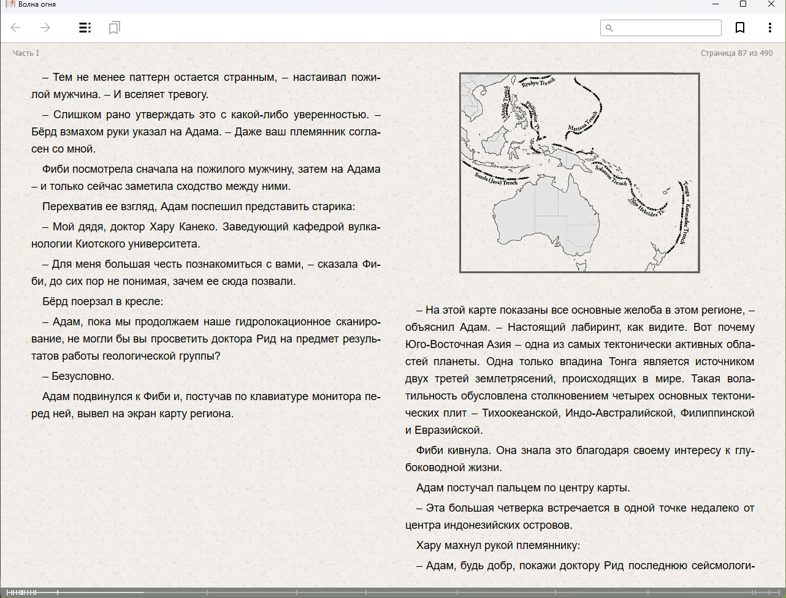The width and height of the screenshot is (786, 598).
Task: Click the first chapter marker on progress bar
Action: pos(6,592)
